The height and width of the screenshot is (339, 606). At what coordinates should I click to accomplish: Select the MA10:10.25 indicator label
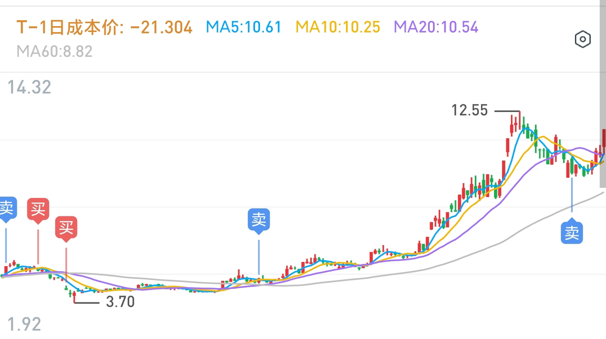point(338,27)
